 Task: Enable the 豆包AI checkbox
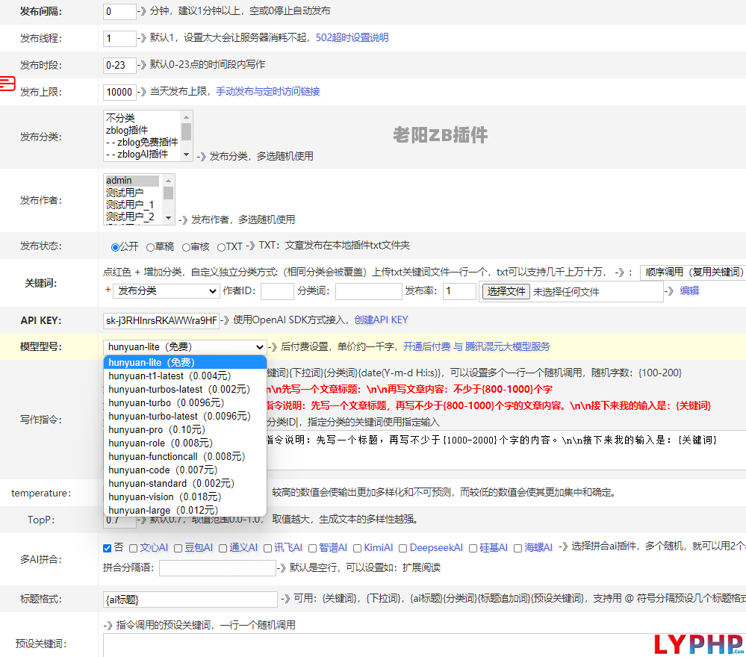pyautogui.click(x=178, y=548)
